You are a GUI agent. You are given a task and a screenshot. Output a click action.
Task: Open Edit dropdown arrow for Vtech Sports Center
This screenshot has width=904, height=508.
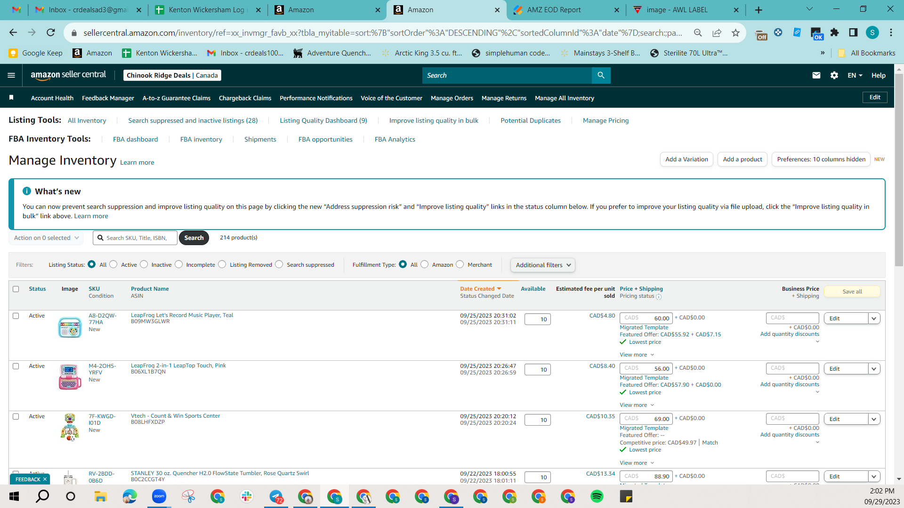tap(874, 419)
